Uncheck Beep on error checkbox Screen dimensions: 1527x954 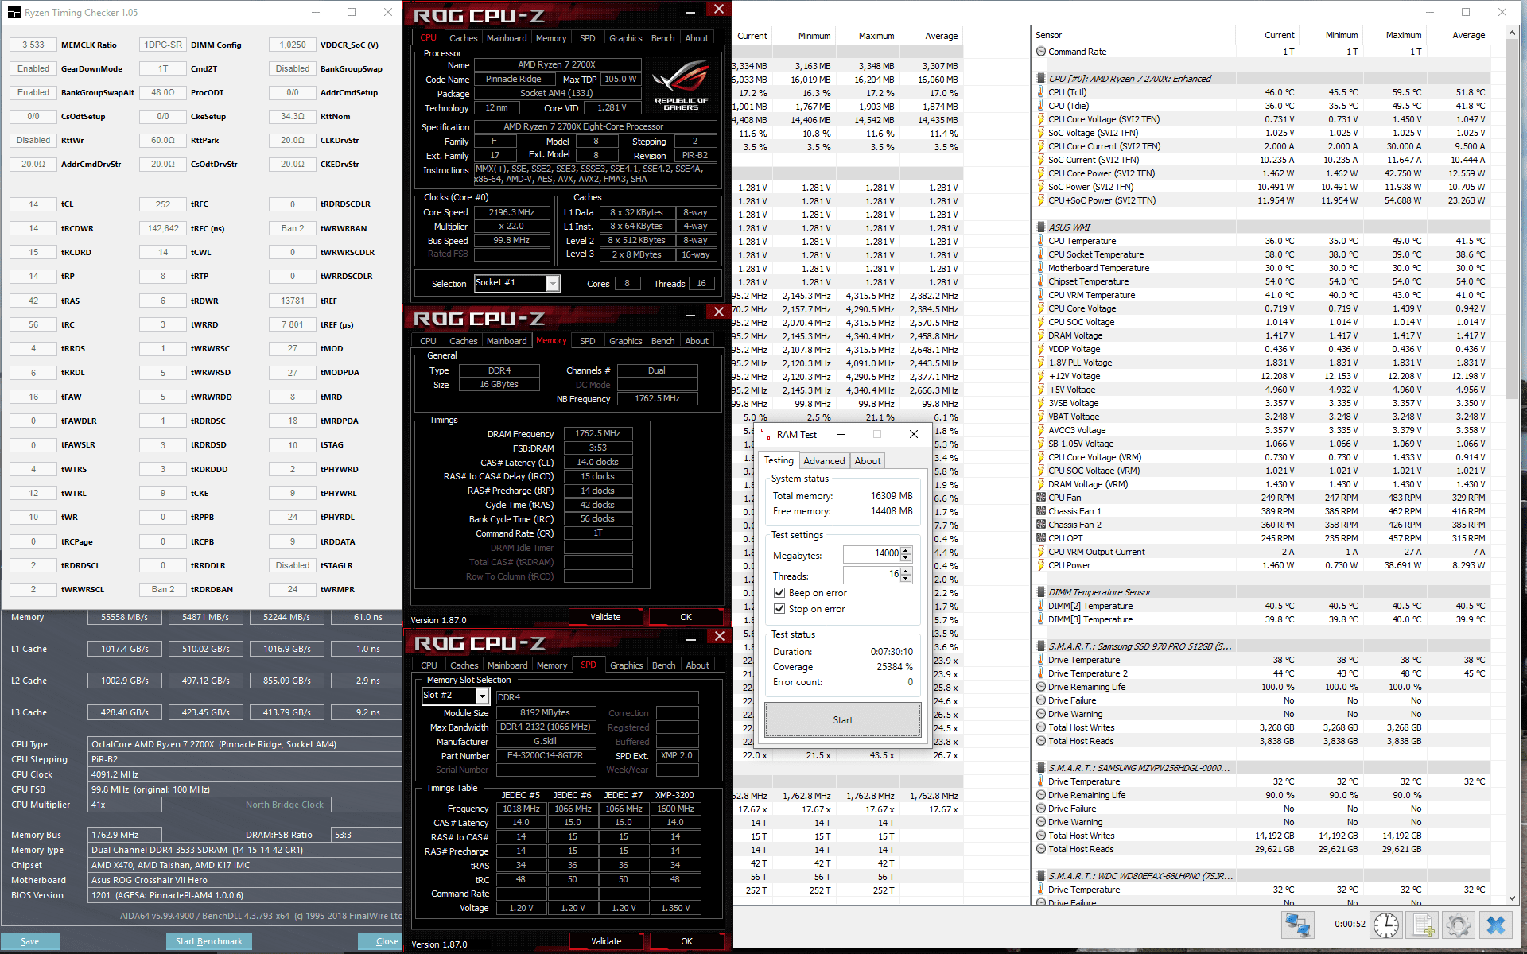[x=779, y=593]
